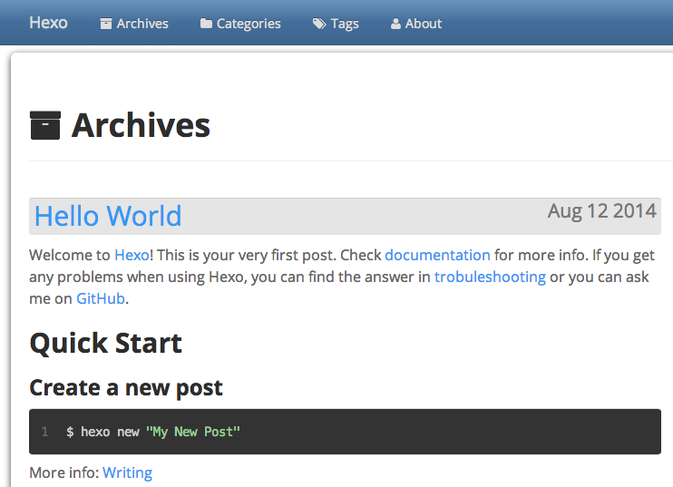Click the folder icon beside Categories
The image size is (673, 487).
pos(206,24)
